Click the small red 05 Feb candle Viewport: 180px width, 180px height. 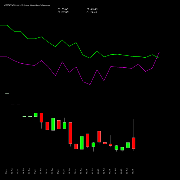[x=111, y=145]
